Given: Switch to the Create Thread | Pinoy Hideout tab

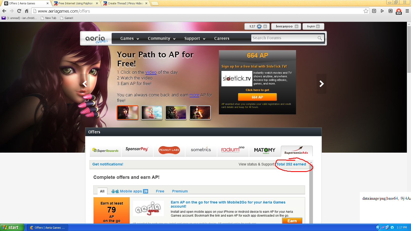Looking at the screenshot, I should pyautogui.click(x=125, y=3).
